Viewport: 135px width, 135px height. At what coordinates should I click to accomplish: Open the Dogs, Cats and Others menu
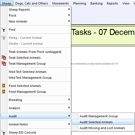32,3
